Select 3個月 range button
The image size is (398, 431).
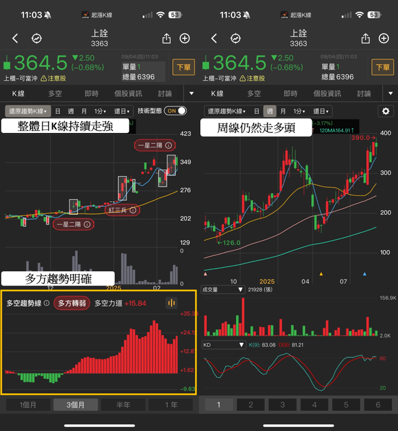[x=76, y=405]
